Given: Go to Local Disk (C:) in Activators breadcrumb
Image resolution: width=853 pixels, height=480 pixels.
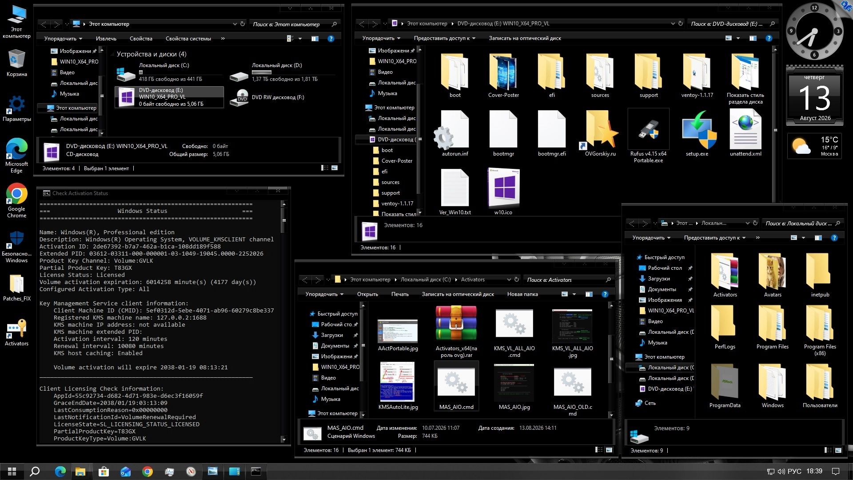Looking at the screenshot, I should [426, 280].
